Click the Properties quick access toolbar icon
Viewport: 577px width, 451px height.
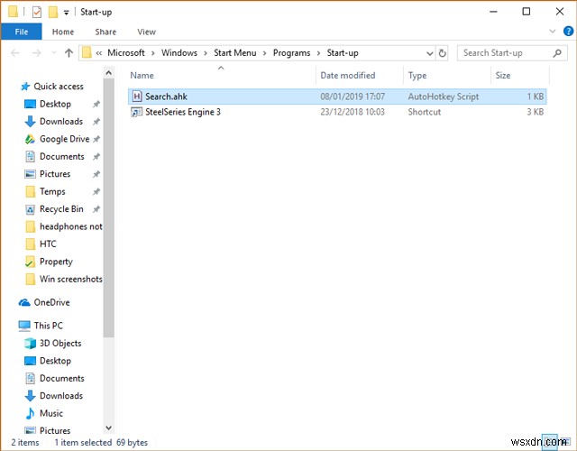(37, 12)
